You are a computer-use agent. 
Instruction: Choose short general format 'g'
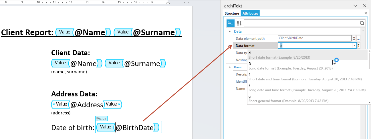coord(307,99)
